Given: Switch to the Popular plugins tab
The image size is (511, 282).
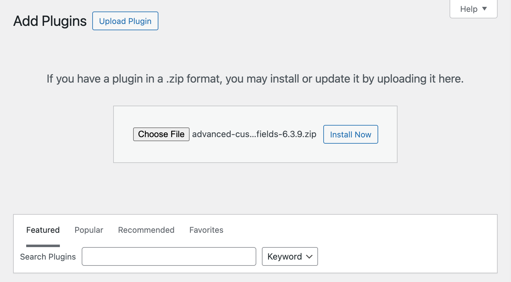Looking at the screenshot, I should 89,230.
